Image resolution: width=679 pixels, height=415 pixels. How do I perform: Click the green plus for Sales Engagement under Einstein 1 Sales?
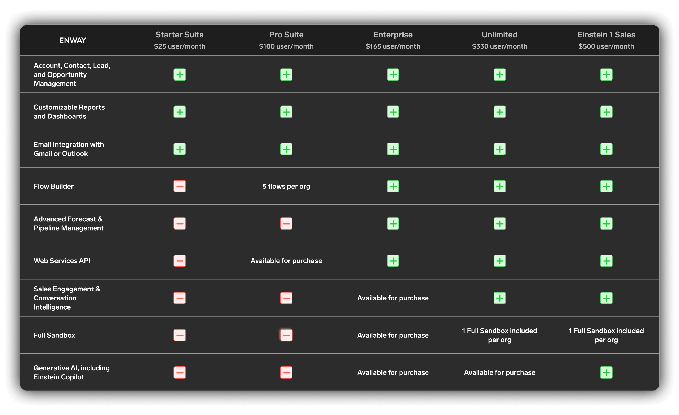click(606, 298)
